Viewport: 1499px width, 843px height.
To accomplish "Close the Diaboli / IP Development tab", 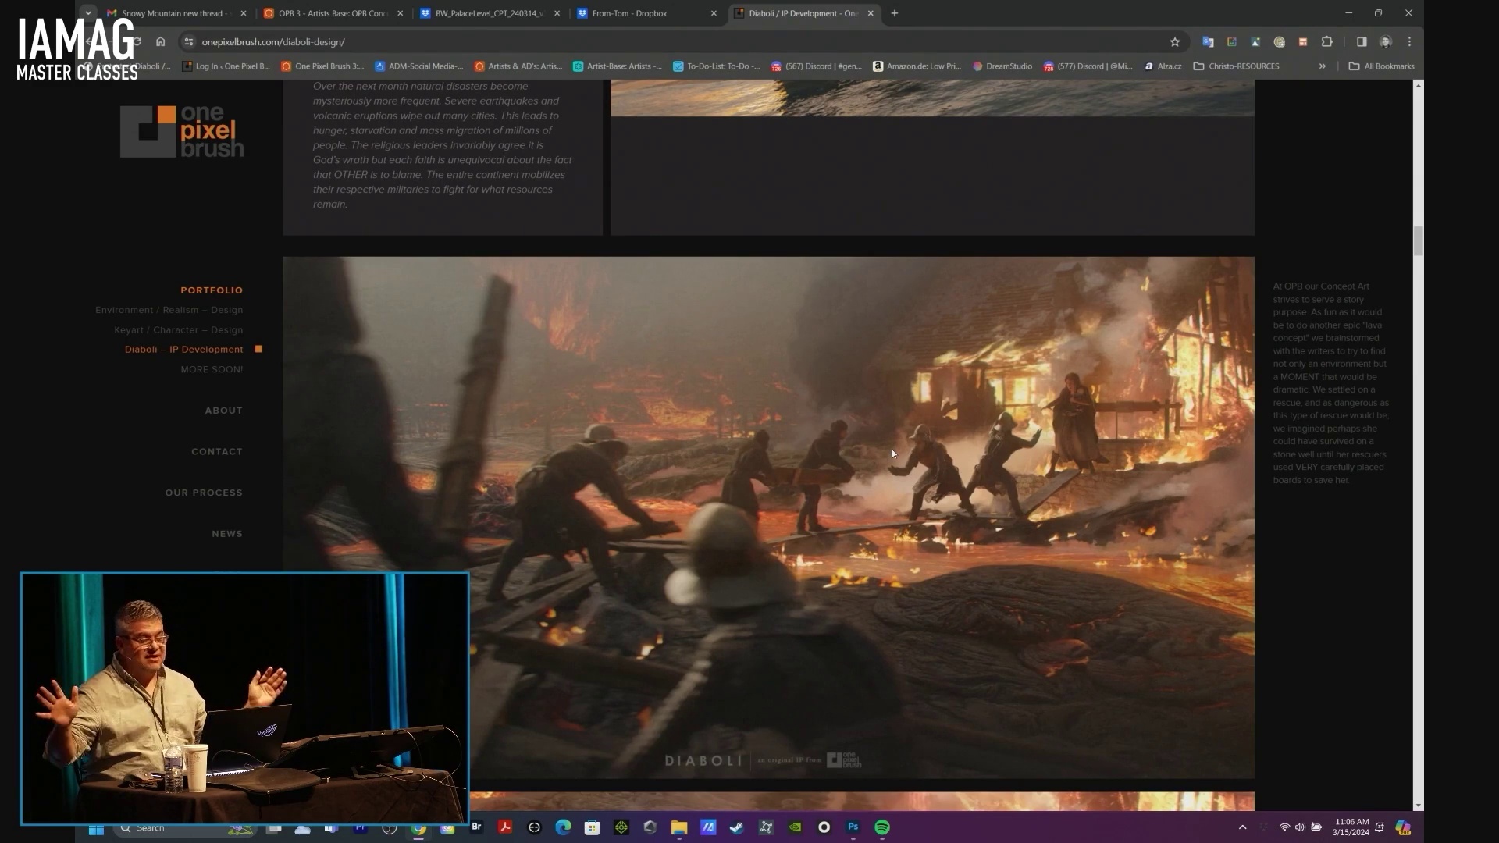I will pos(871,13).
